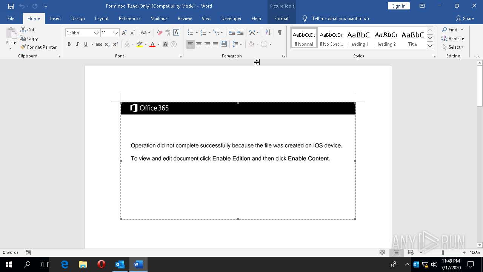Switch to Web Layout view

(411, 252)
